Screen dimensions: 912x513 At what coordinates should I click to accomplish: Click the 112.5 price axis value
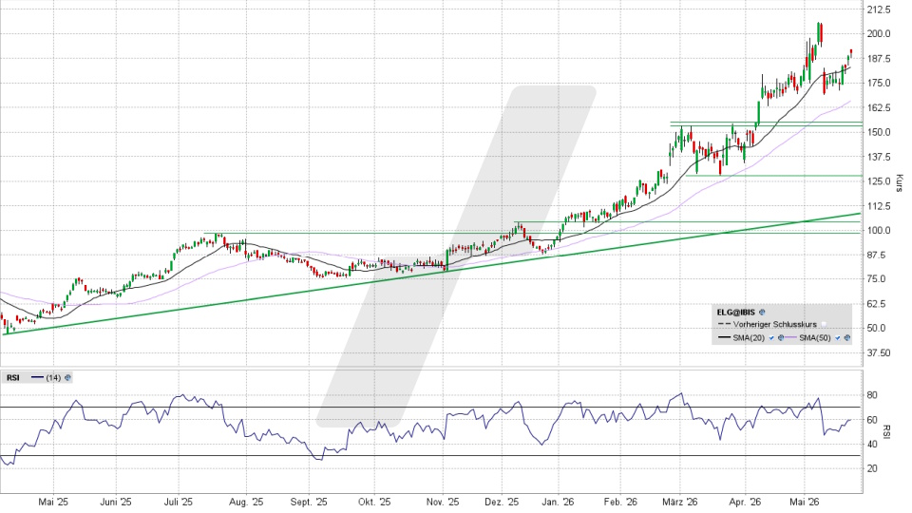pyautogui.click(x=878, y=206)
